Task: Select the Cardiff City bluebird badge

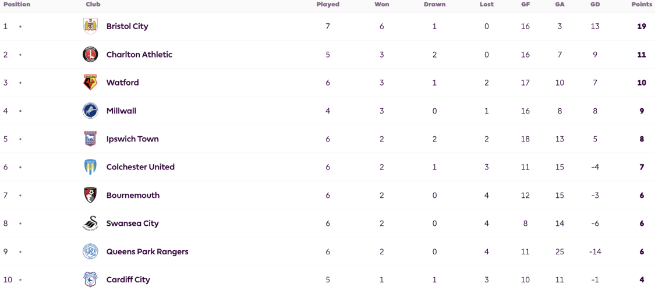Action: [90, 279]
